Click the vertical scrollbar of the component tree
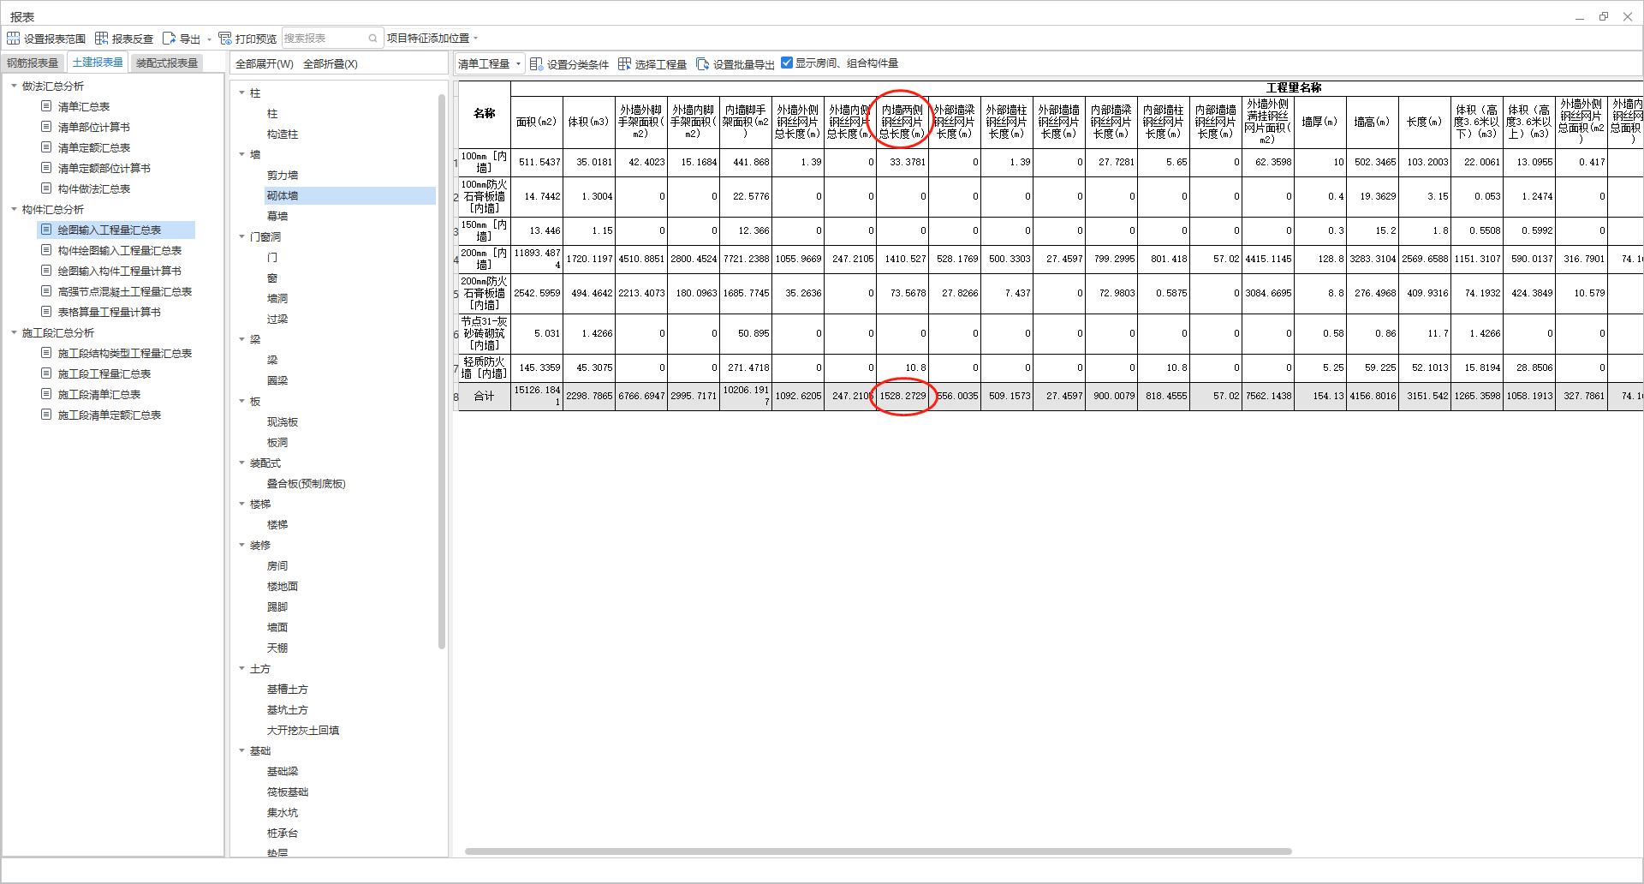 click(442, 371)
